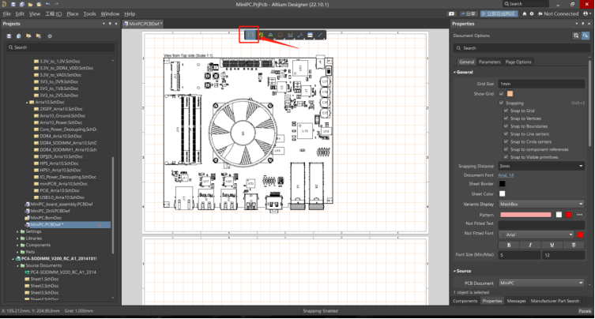595x319 pixels.
Task: Switch to the Page Options tab
Action: (518, 62)
